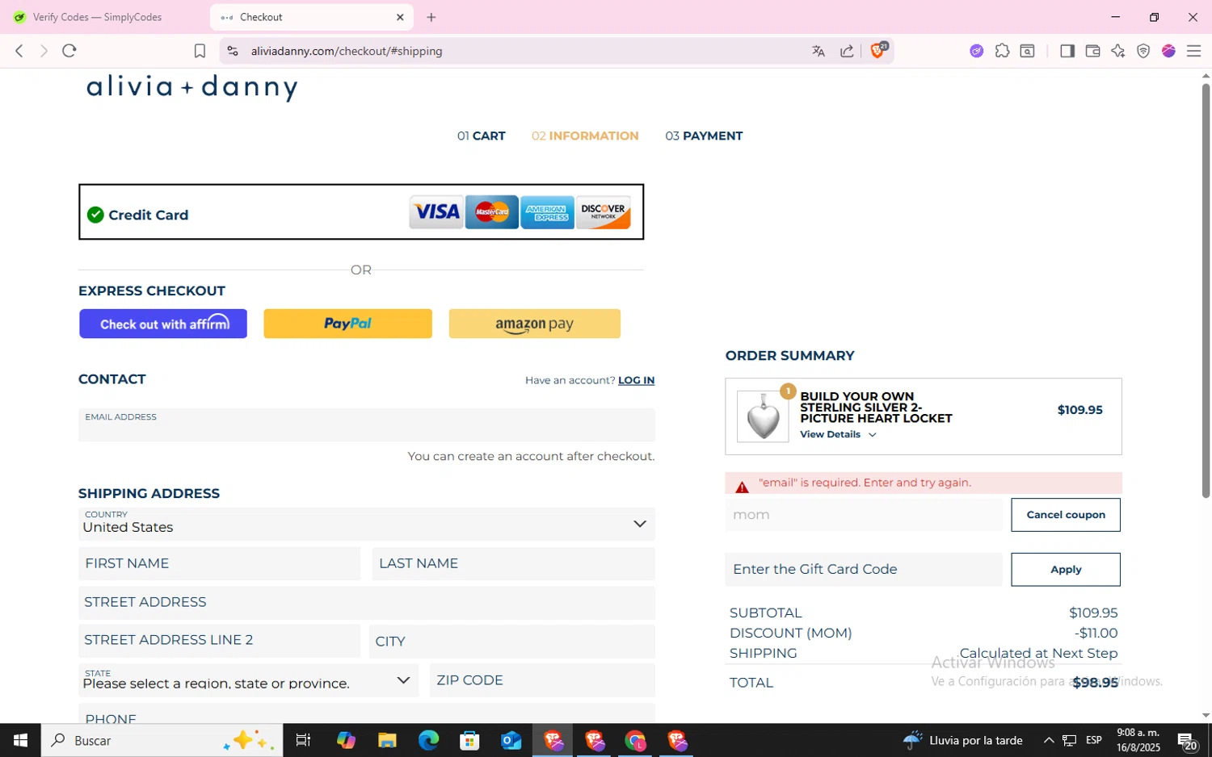This screenshot has width=1212, height=757.
Task: Focus the City field
Action: (512, 641)
